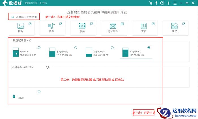Click the 硬盘驱动器 (4) section label
Screen dimensions: 198x119
pos(22,41)
